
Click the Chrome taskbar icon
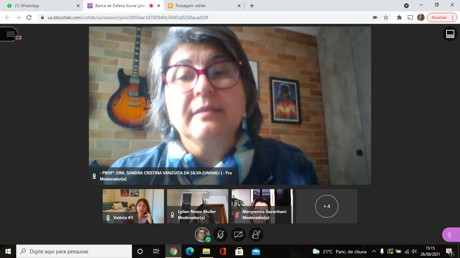(173, 251)
